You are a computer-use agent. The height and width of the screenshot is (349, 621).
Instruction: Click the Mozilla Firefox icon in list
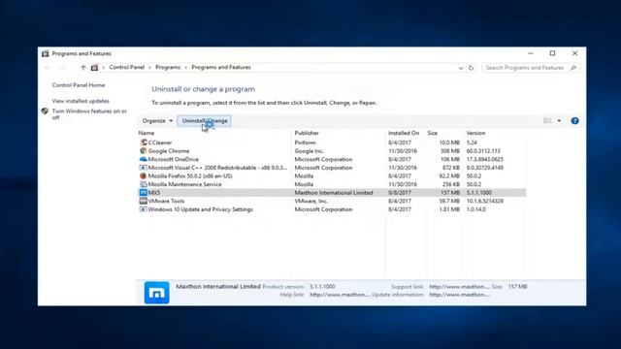[x=144, y=175]
